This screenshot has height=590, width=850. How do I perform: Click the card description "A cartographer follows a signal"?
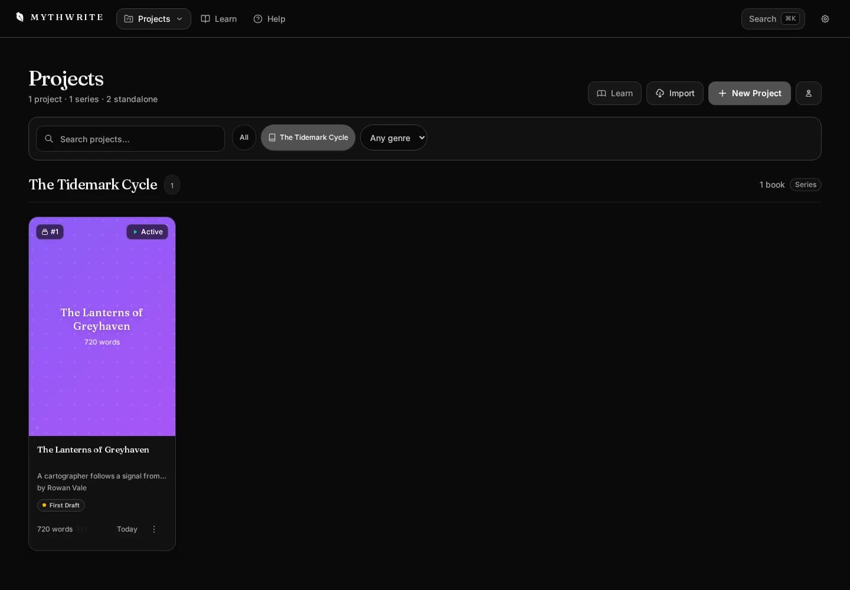(x=102, y=476)
